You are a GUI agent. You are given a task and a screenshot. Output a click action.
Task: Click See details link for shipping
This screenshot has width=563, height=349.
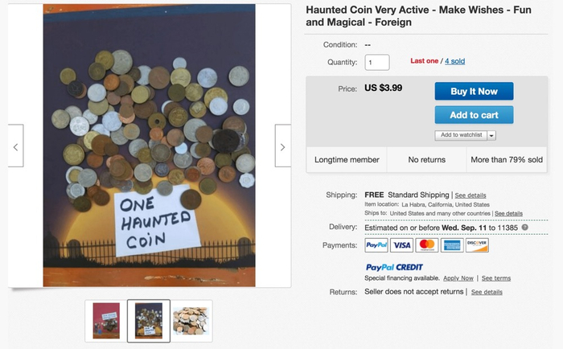point(471,195)
